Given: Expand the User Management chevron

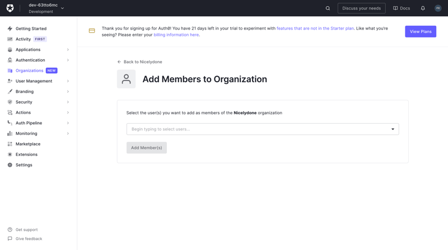Looking at the screenshot, I should coord(68,81).
